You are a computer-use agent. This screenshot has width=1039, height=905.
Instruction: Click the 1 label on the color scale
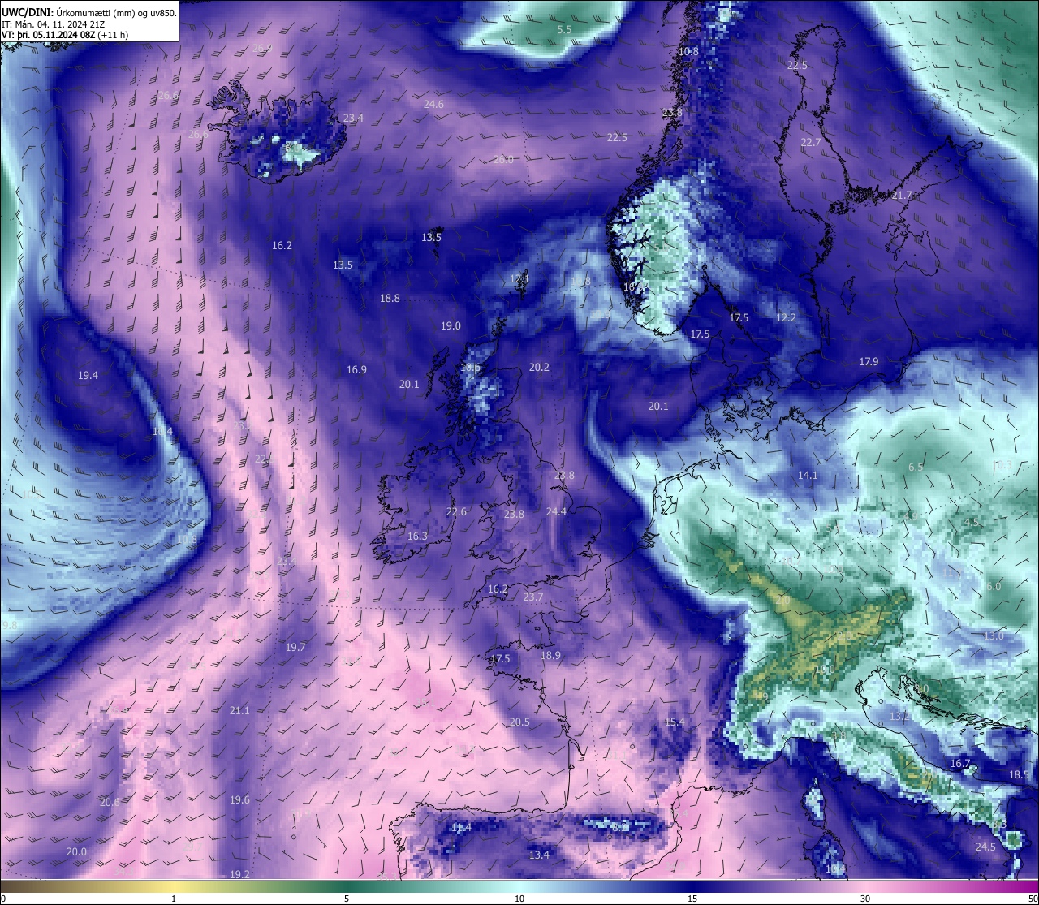click(174, 899)
